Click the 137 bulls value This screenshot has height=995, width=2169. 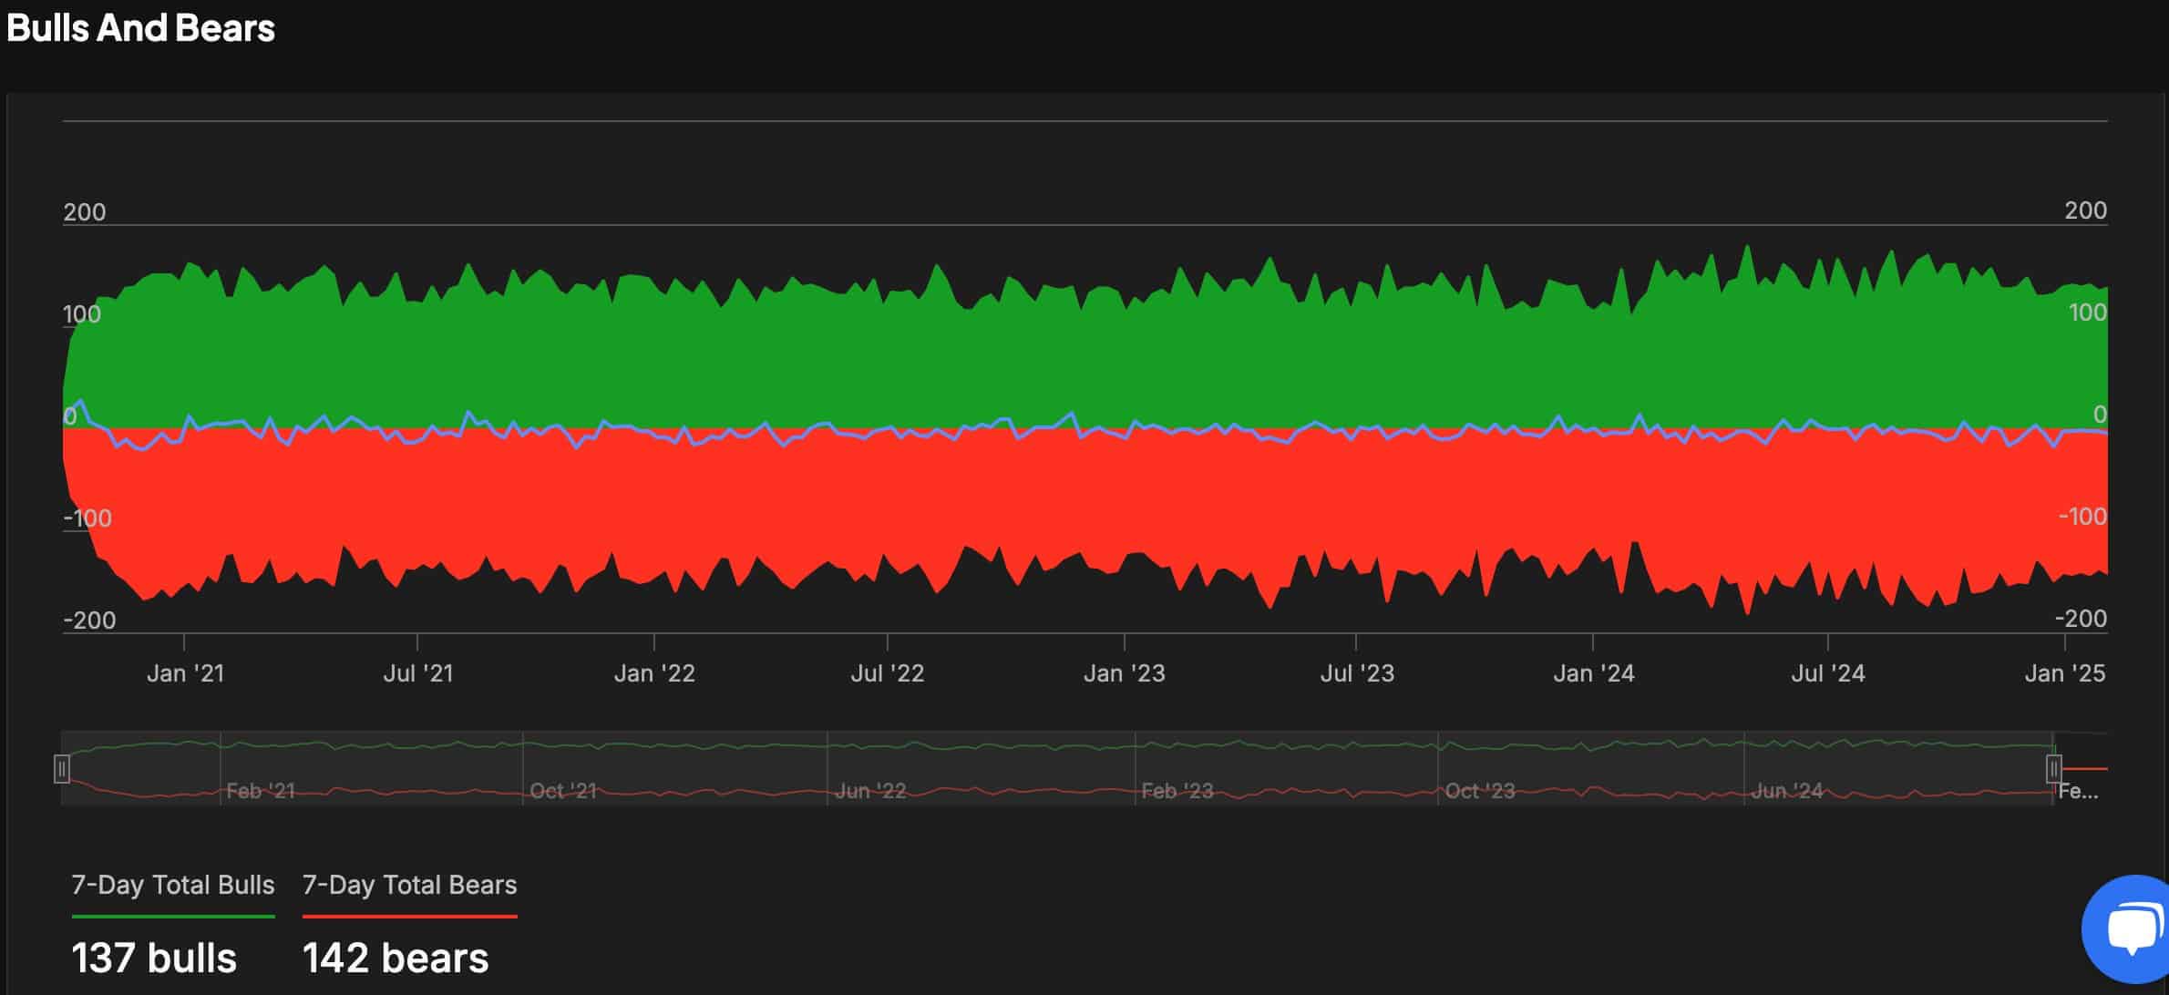tap(154, 958)
